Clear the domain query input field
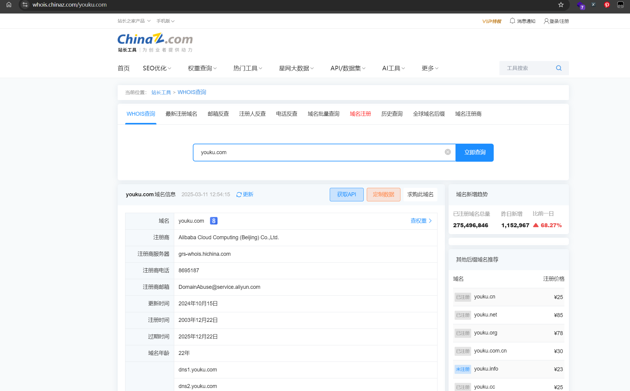This screenshot has height=391, width=630. pos(448,152)
